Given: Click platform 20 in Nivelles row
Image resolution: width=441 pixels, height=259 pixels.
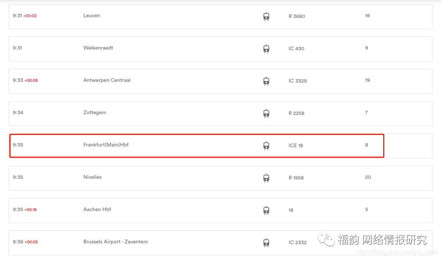Looking at the screenshot, I should tap(368, 177).
